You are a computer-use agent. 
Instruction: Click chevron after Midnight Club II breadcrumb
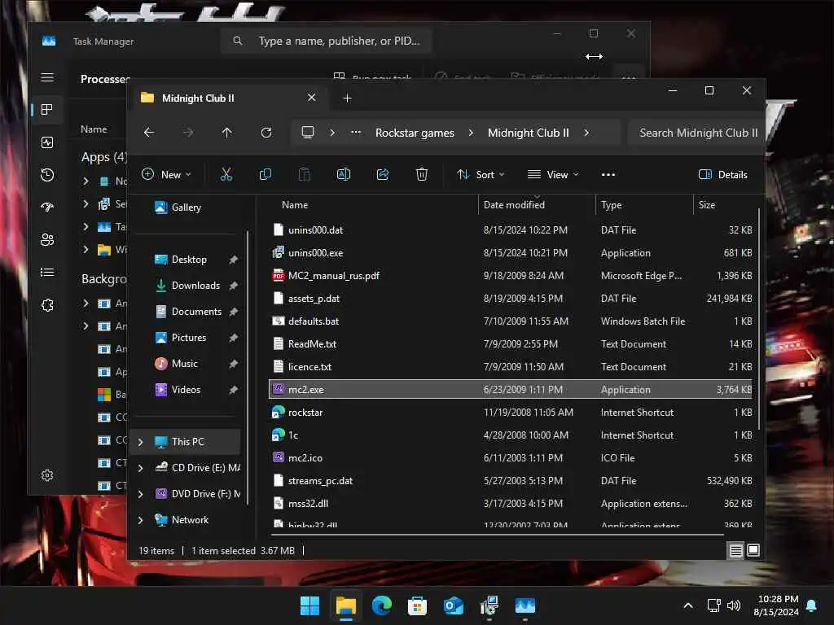(586, 133)
